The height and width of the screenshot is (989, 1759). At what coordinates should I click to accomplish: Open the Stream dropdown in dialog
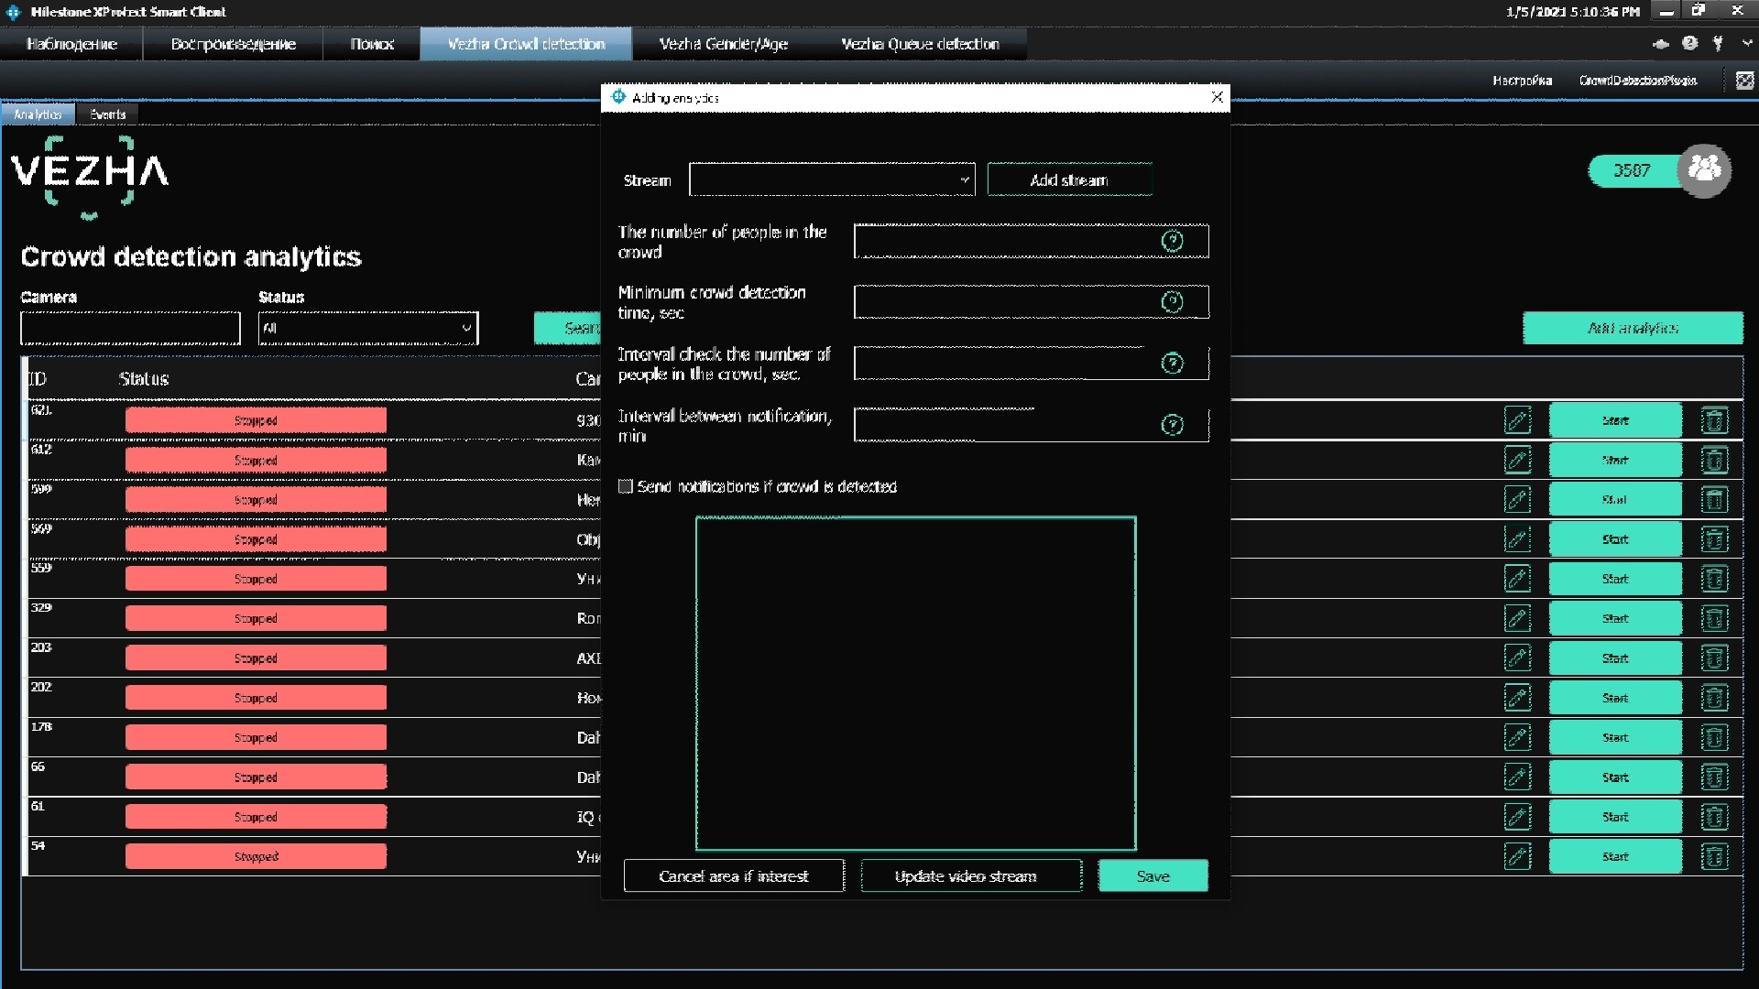click(x=832, y=179)
